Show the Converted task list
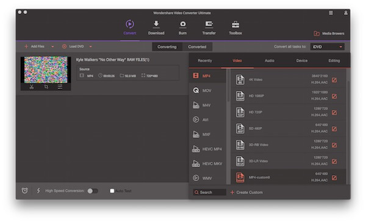This screenshot has width=366, height=222. (197, 47)
